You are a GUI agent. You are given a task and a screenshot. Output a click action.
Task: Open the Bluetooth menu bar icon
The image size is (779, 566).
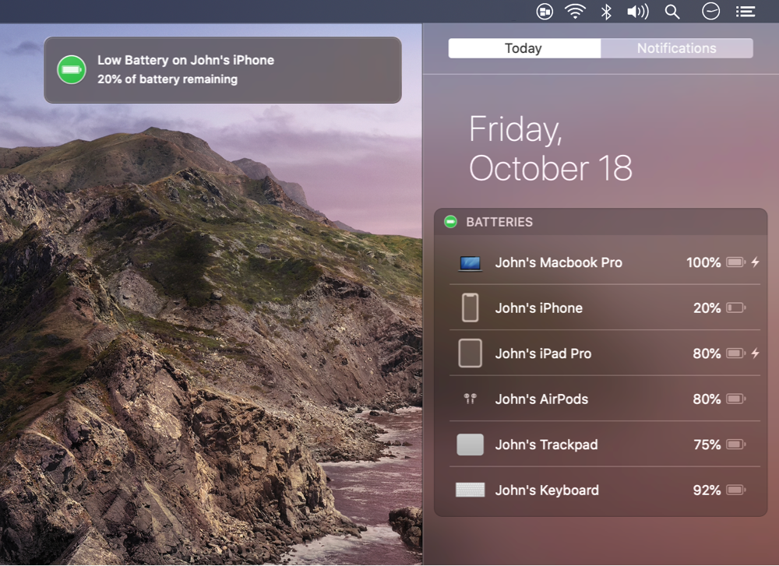point(606,12)
